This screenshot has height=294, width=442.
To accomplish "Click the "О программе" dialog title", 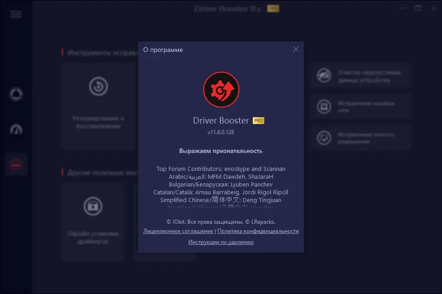I will pos(163,50).
